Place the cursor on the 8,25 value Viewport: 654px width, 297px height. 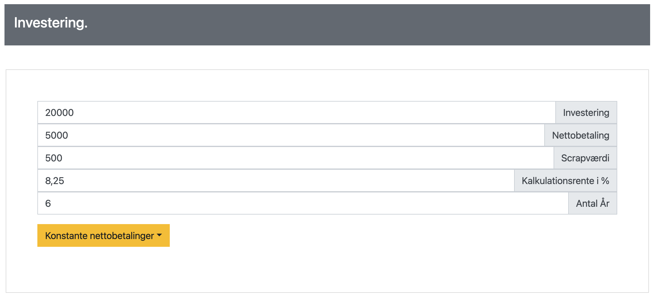[54, 181]
